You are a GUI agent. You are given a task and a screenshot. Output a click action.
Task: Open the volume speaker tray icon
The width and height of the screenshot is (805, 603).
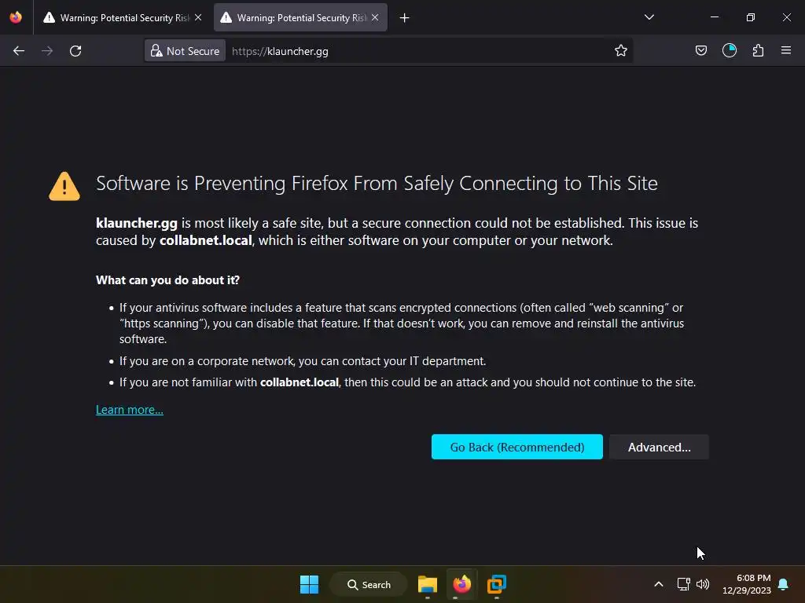[x=703, y=584]
